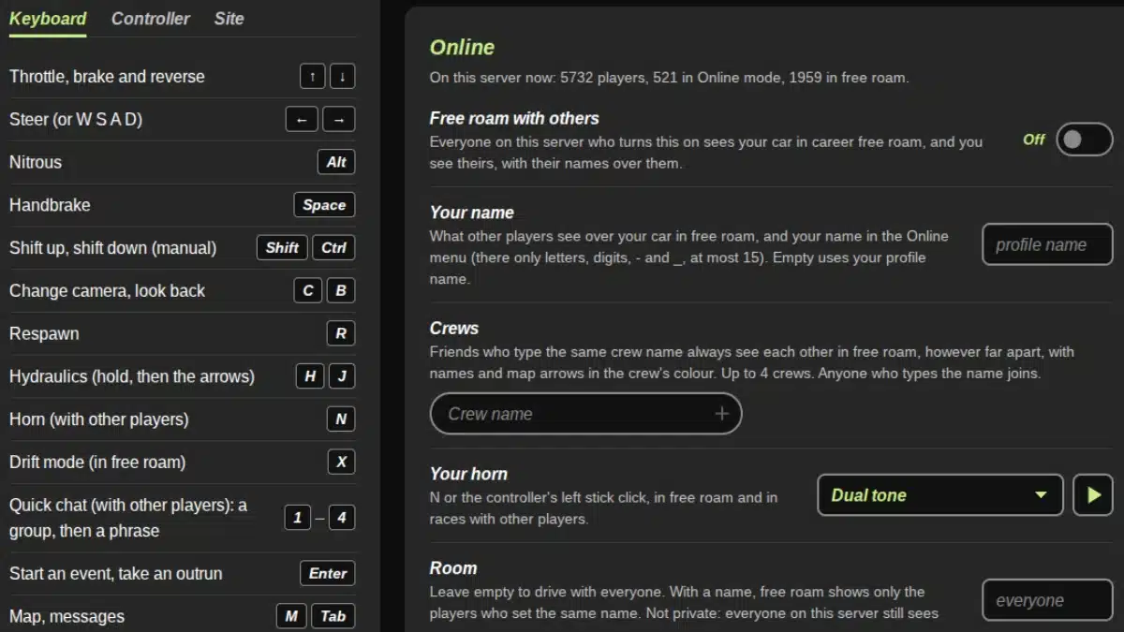The image size is (1124, 632).
Task: Click the left arrow steer key
Action: pos(302,120)
